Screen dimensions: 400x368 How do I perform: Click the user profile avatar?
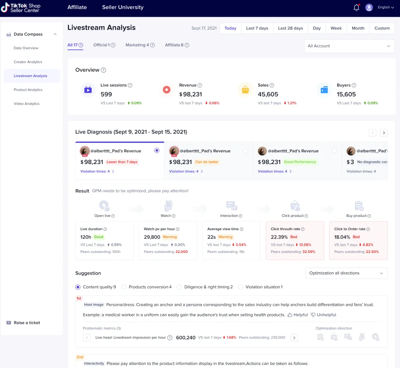pos(369,8)
